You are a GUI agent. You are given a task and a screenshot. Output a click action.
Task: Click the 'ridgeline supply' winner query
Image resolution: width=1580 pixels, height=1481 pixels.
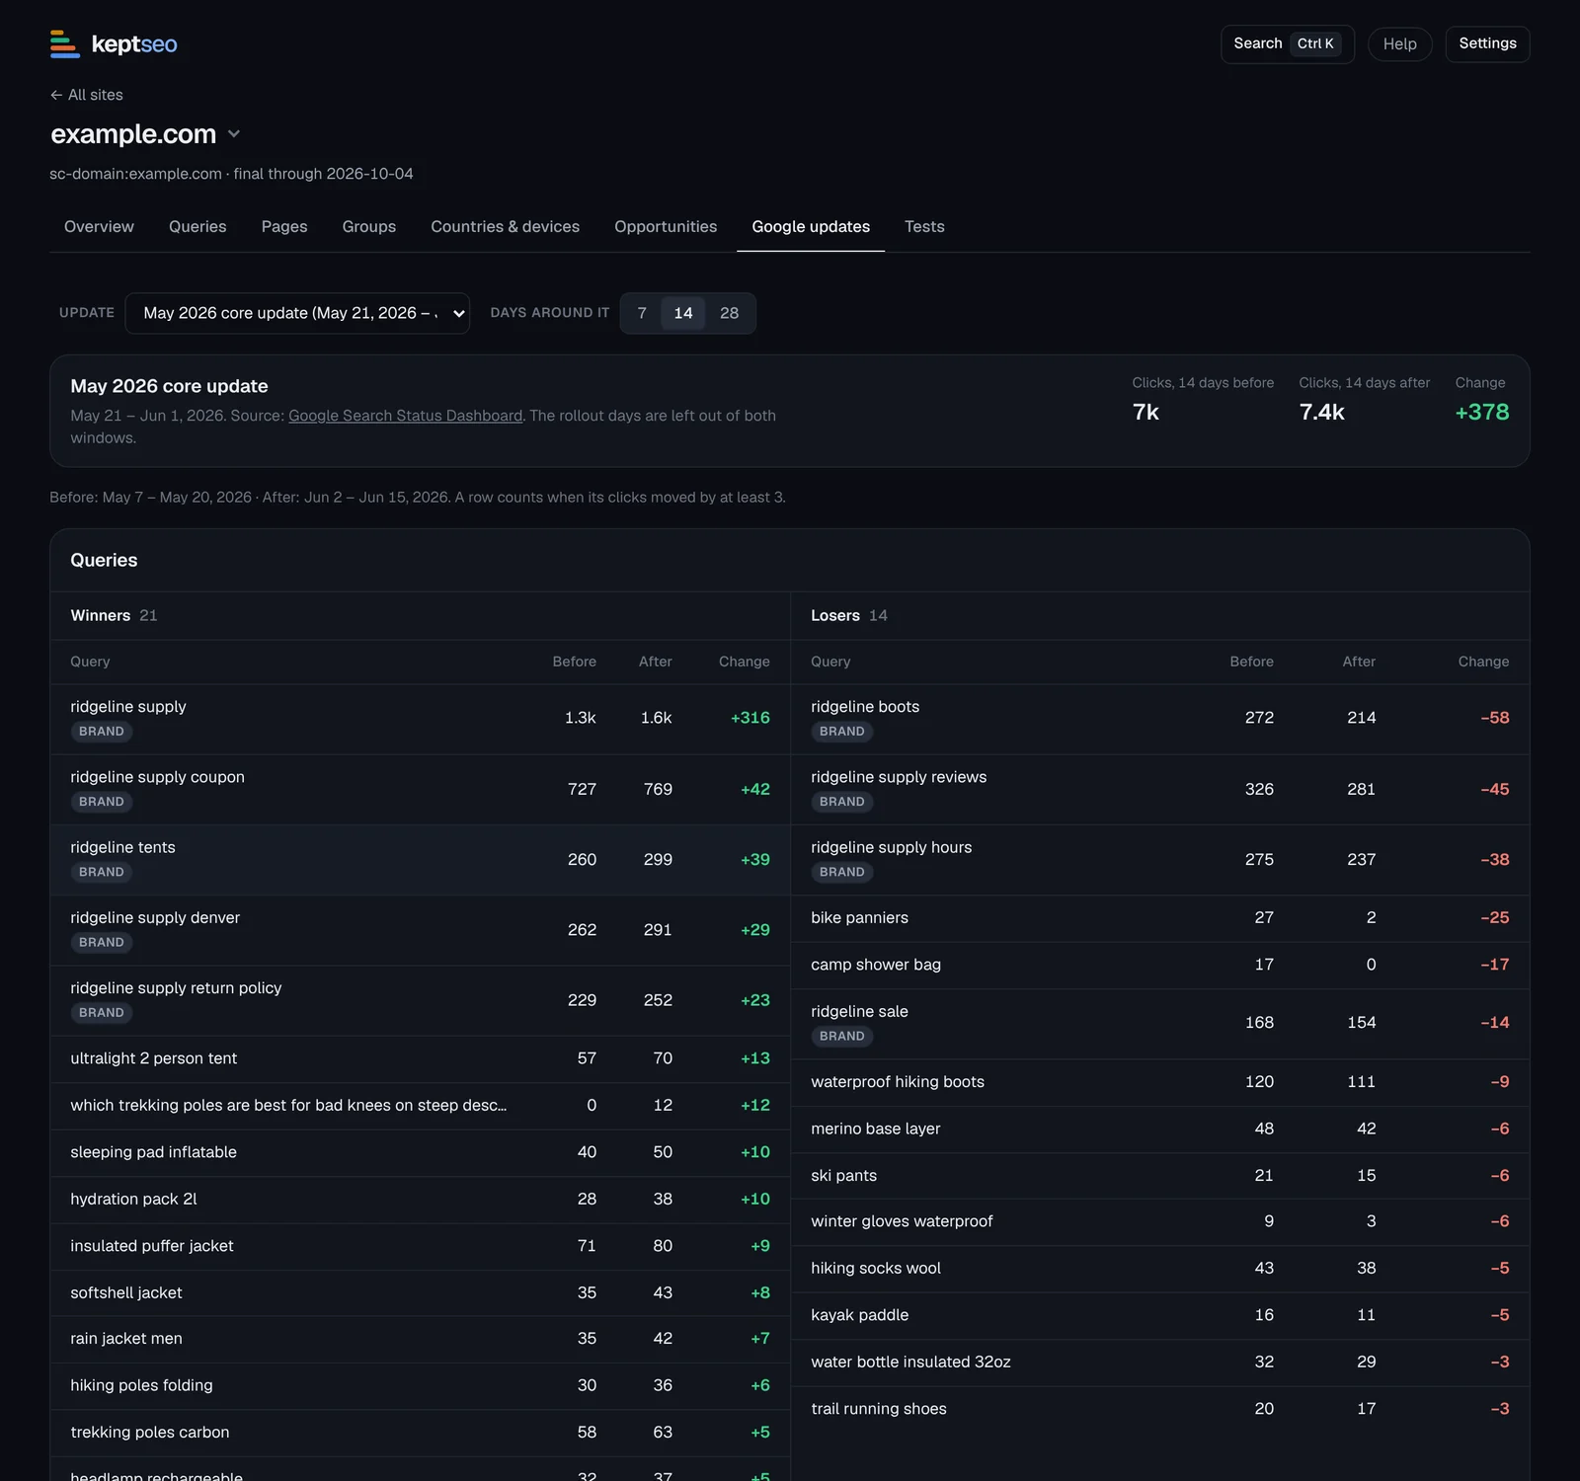(128, 706)
